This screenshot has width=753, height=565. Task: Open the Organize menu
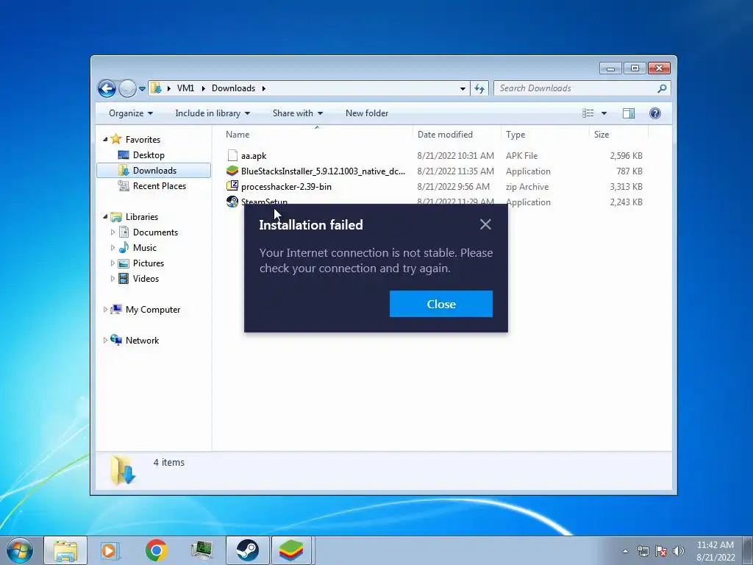[131, 113]
